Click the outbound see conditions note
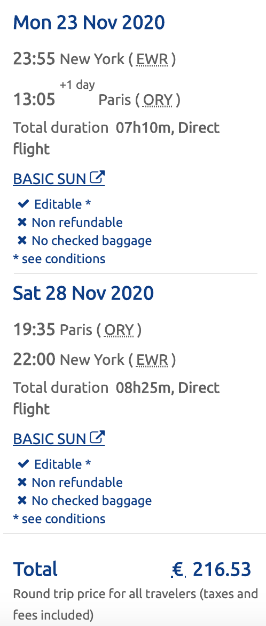Screen dimensions: 266x626 point(59,259)
